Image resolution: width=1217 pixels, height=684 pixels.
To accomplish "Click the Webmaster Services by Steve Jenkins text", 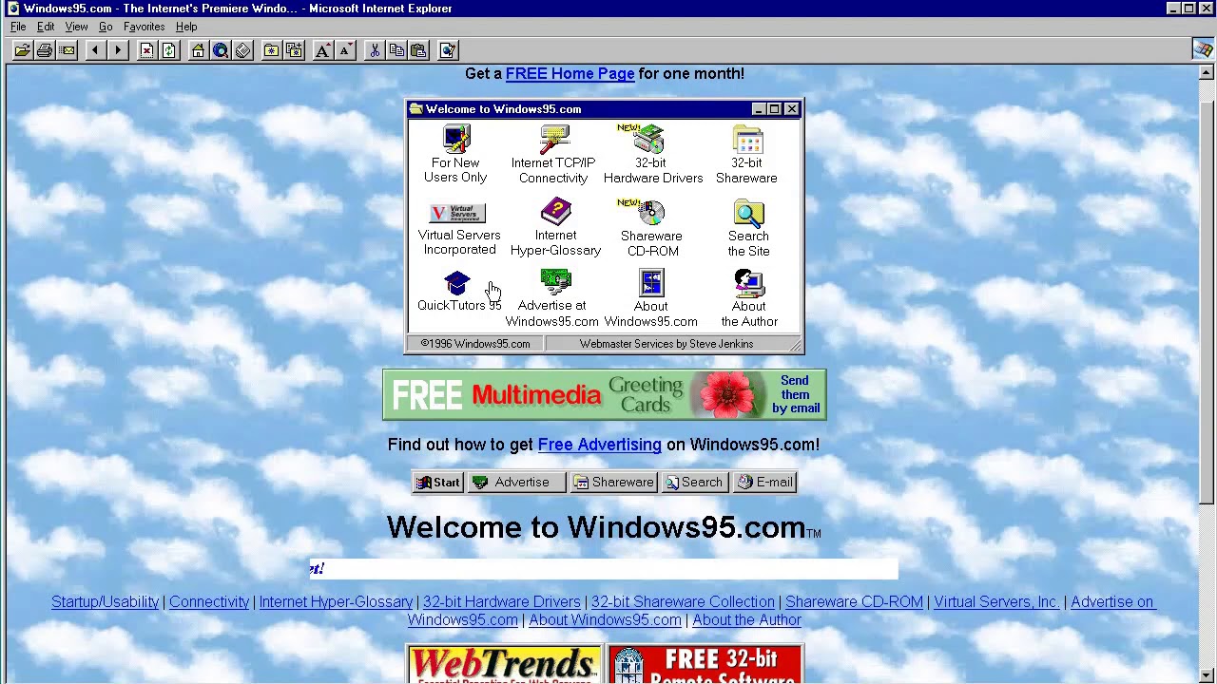I will point(666,344).
